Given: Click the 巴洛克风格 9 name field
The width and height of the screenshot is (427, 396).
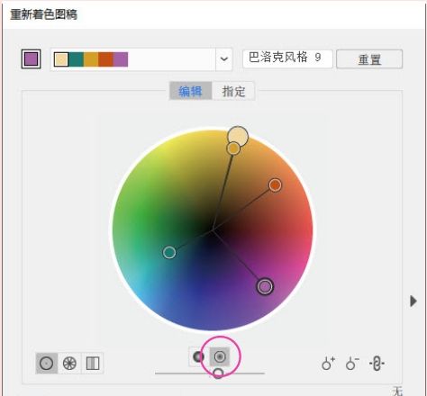Looking at the screenshot, I should pyautogui.click(x=287, y=58).
